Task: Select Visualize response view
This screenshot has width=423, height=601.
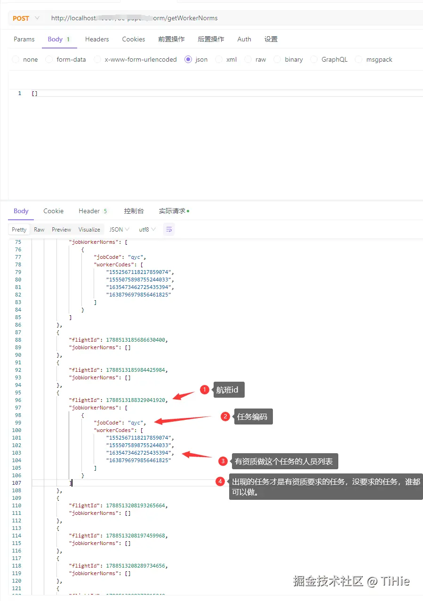Action: (x=89, y=230)
